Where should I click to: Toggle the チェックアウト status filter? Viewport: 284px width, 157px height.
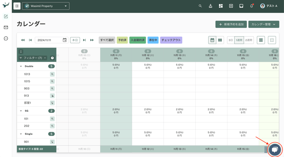coord(171,40)
